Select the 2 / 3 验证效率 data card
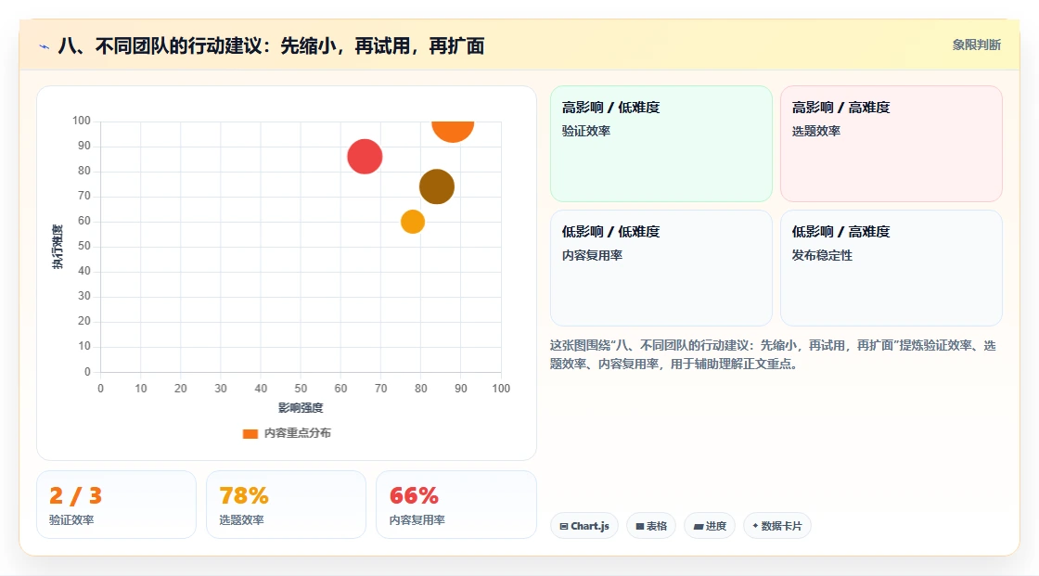This screenshot has width=1039, height=576. (116, 505)
